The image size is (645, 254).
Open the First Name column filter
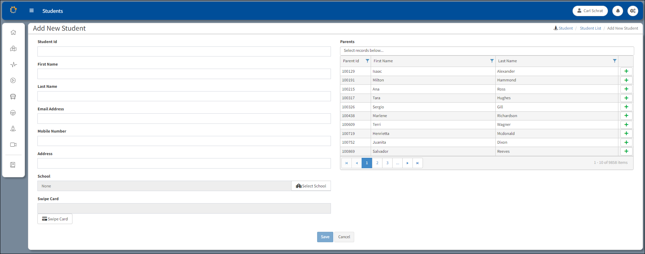pos(492,61)
